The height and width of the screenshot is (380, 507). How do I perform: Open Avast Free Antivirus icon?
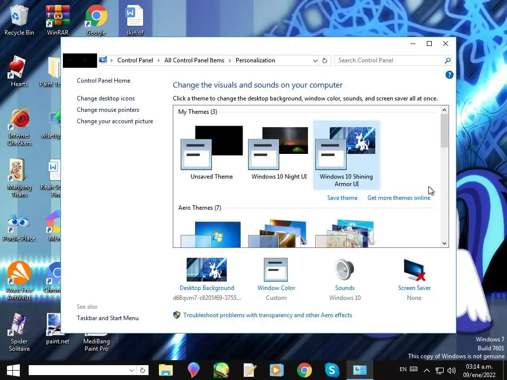(19, 281)
